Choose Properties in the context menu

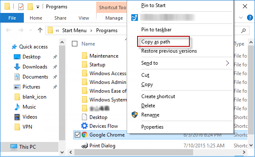tap(152, 127)
